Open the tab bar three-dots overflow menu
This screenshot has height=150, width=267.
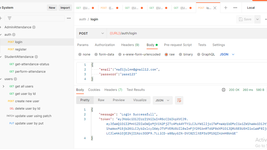[235, 8]
